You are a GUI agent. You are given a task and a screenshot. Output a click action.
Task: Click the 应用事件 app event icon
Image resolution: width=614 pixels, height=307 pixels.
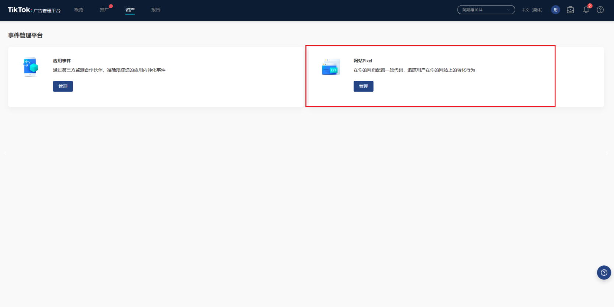[x=31, y=67]
